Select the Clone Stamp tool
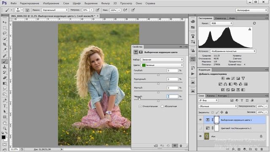 [x=5, y=67]
